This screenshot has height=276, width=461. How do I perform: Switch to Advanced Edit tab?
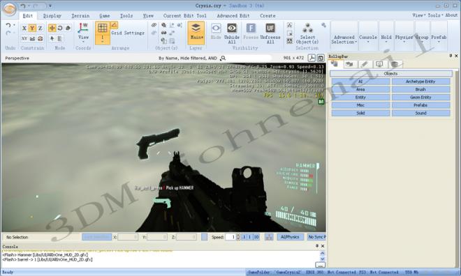(233, 16)
